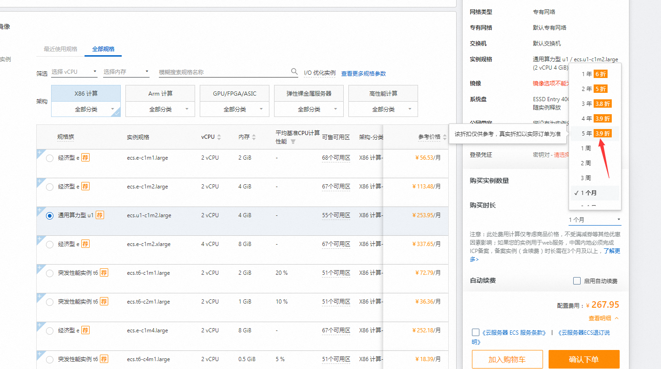Choose 3 年 3.8折 duration option

[x=595, y=104]
